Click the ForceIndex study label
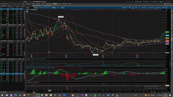Viewport: 173px width, 97px height. 29,82
